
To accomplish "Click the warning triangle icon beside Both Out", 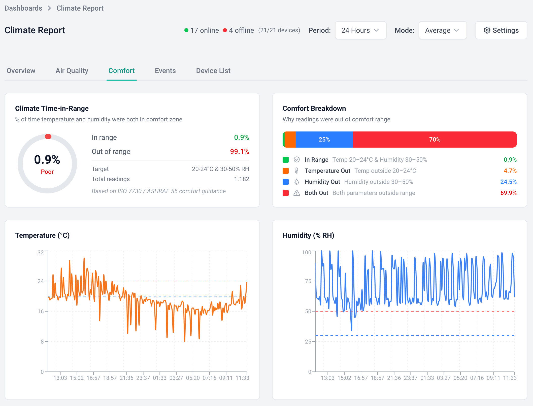I will [x=297, y=193].
